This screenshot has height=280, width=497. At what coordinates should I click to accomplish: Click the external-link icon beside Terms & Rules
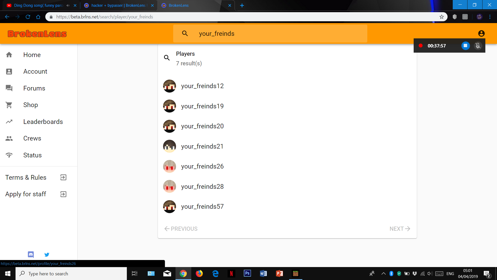pyautogui.click(x=63, y=177)
